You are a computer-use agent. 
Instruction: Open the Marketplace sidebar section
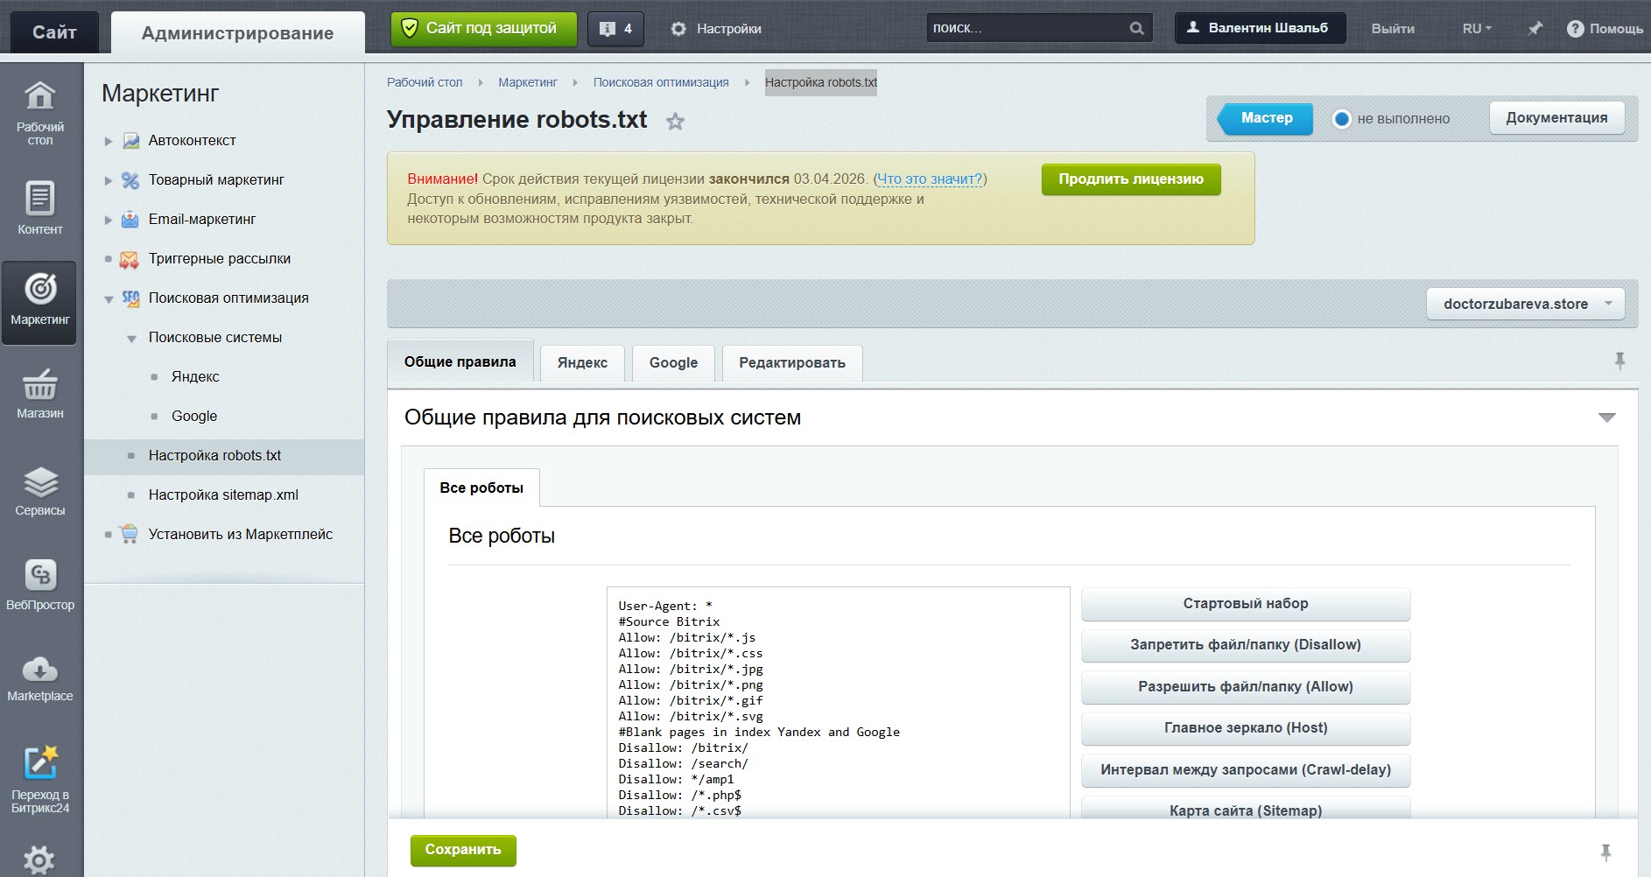pyautogui.click(x=40, y=678)
